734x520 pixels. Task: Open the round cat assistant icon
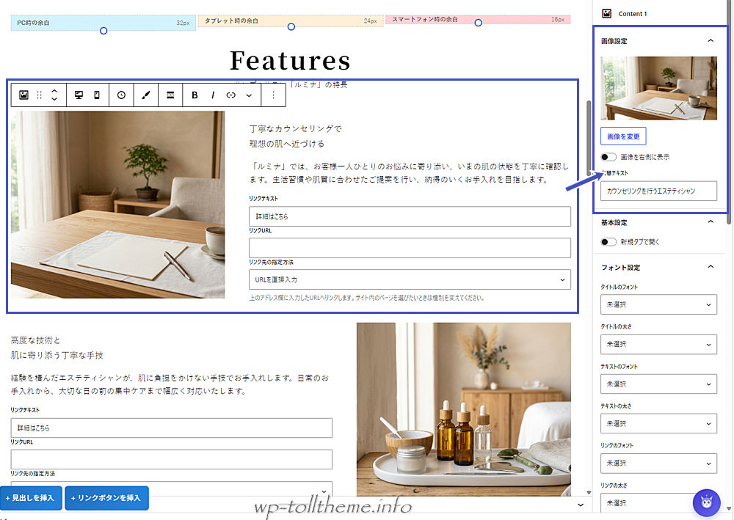click(x=706, y=502)
